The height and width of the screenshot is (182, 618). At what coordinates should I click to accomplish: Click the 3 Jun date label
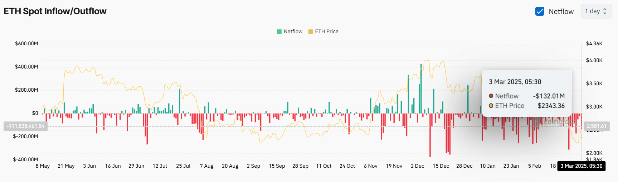(x=89, y=166)
